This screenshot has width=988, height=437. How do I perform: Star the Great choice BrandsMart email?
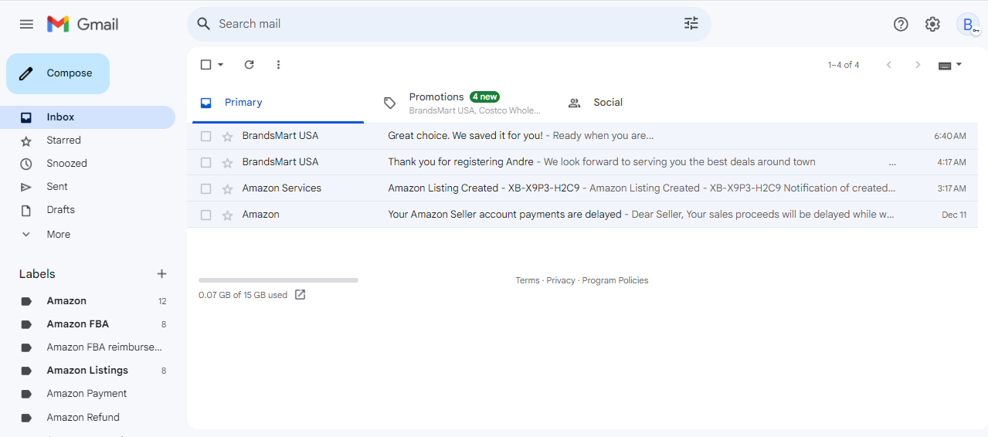[227, 137]
